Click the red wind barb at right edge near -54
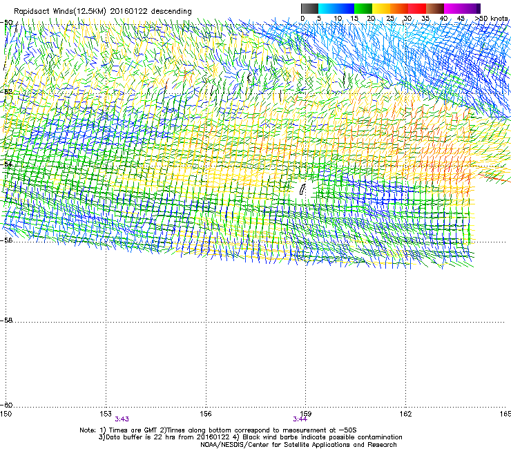Image resolution: width=511 pixels, height=449 pixels. tap(494, 178)
